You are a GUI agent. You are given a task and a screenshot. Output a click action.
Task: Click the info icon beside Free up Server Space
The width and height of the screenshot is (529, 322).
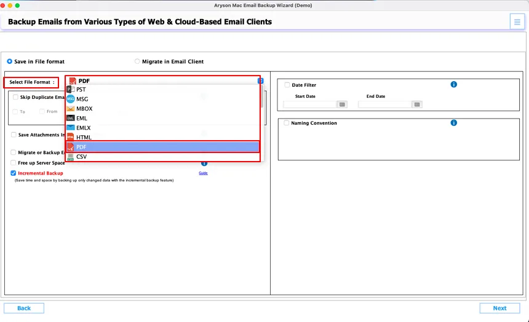[x=204, y=163]
